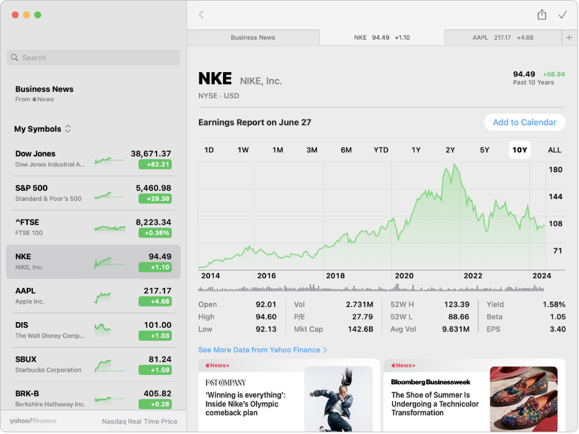The height and width of the screenshot is (434, 579).
Task: Open Business News from Apple News
Action: pyautogui.click(x=44, y=93)
